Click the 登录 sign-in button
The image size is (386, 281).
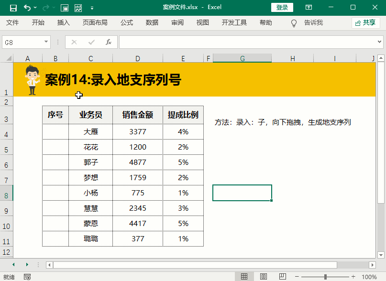[282, 8]
